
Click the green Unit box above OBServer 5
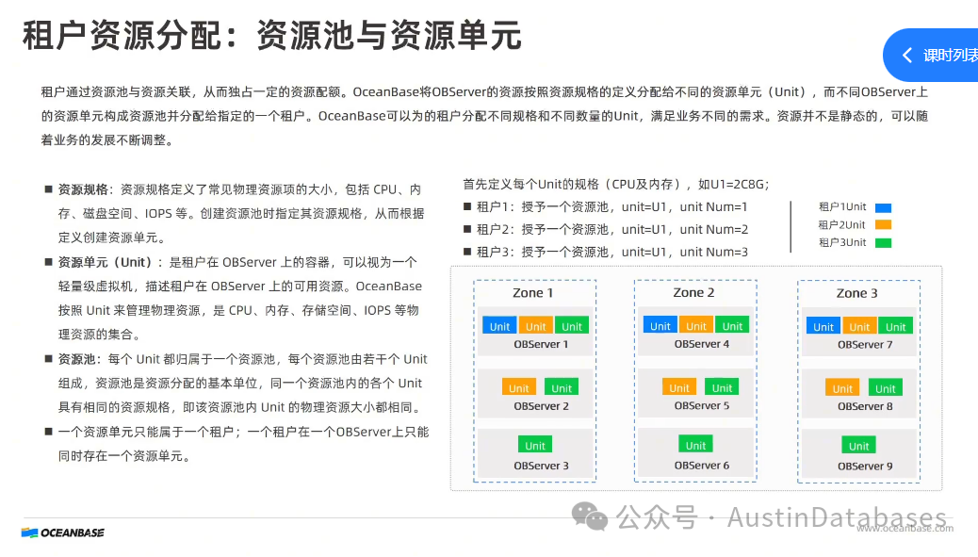tap(723, 387)
